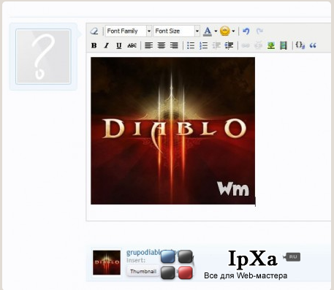This screenshot has width=334, height=290.
Task: Insert a bulleted list
Action: [x=191, y=45]
